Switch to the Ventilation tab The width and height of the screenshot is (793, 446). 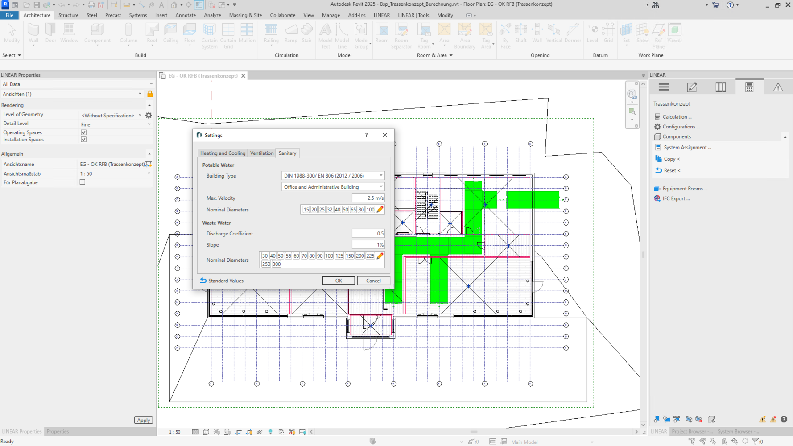(x=261, y=153)
